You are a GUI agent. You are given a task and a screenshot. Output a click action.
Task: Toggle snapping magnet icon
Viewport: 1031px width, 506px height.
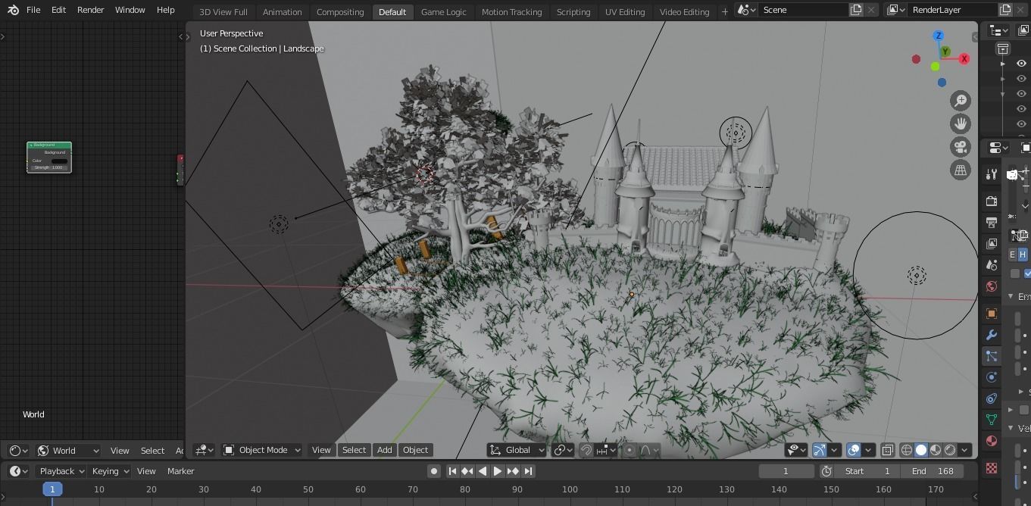[586, 450]
